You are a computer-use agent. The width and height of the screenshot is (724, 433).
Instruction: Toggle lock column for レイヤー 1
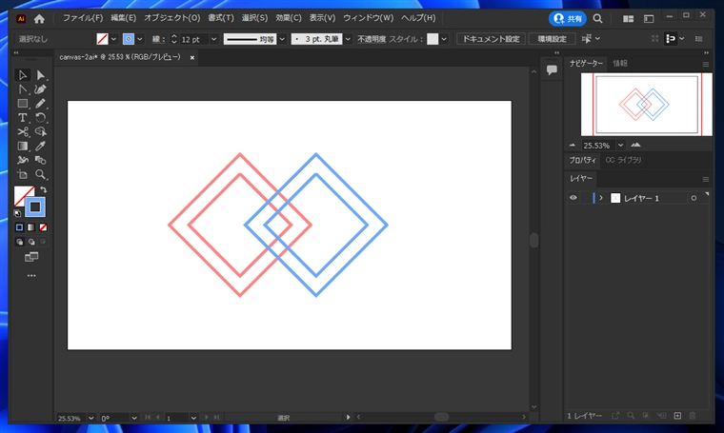(585, 198)
